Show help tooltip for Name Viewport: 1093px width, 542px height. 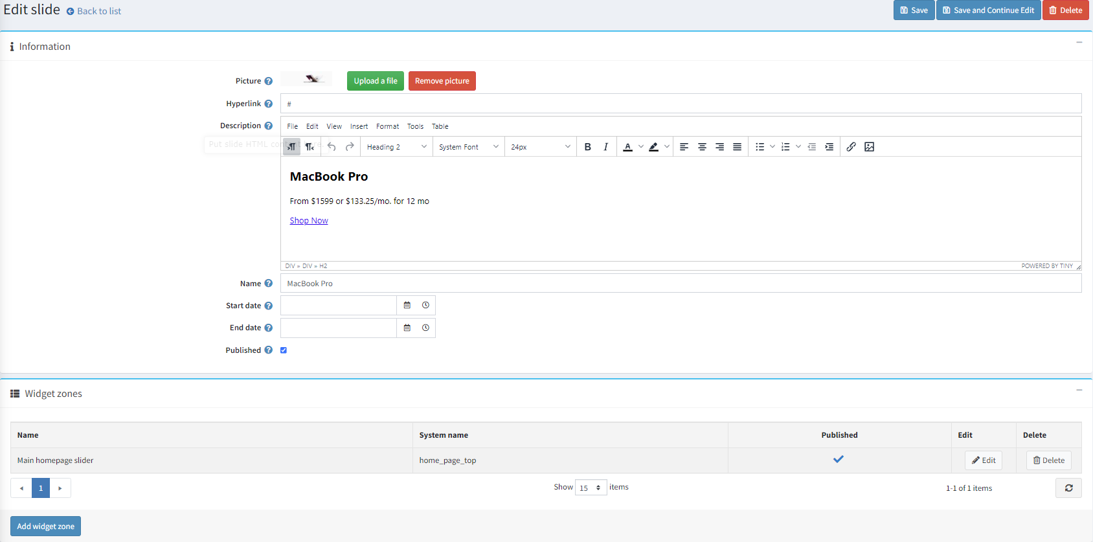tap(268, 284)
